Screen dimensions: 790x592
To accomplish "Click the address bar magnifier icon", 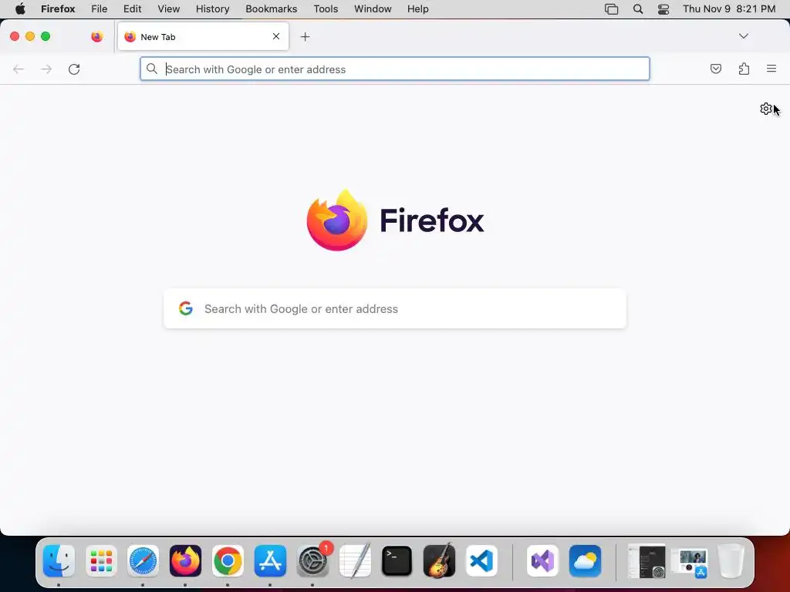I will [152, 69].
